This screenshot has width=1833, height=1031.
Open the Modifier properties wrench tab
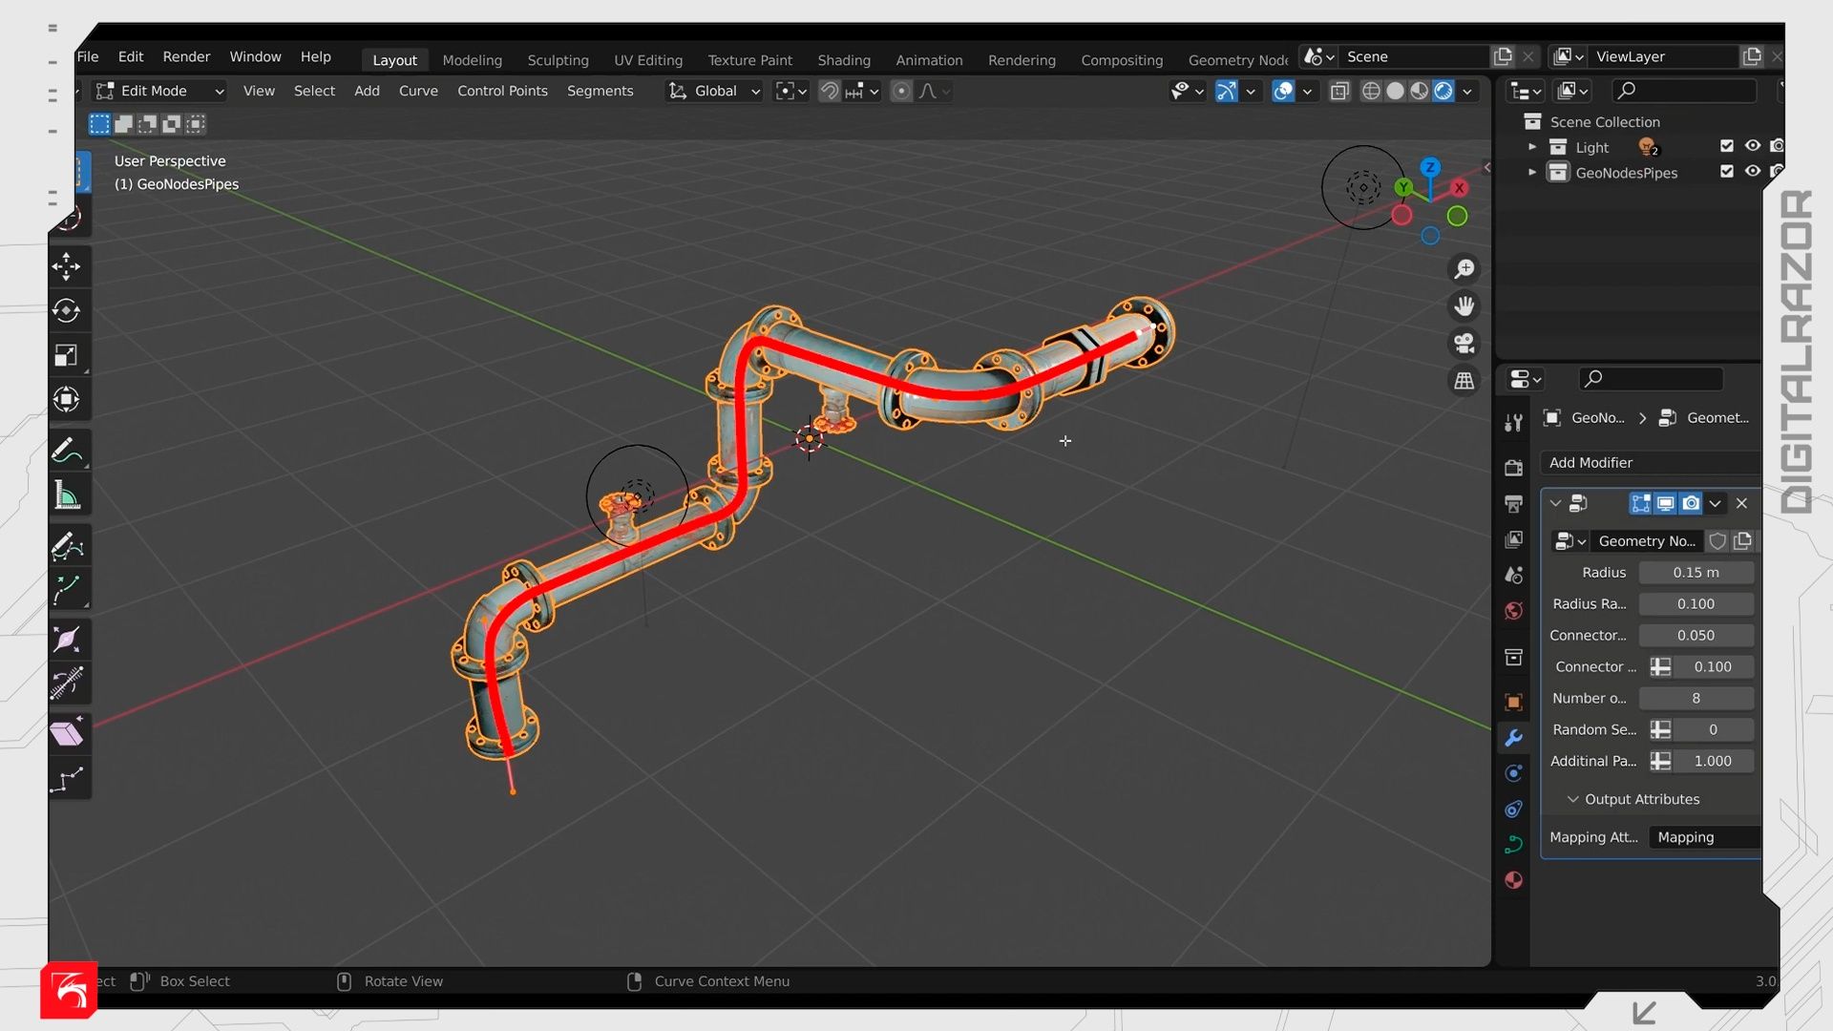1513,738
